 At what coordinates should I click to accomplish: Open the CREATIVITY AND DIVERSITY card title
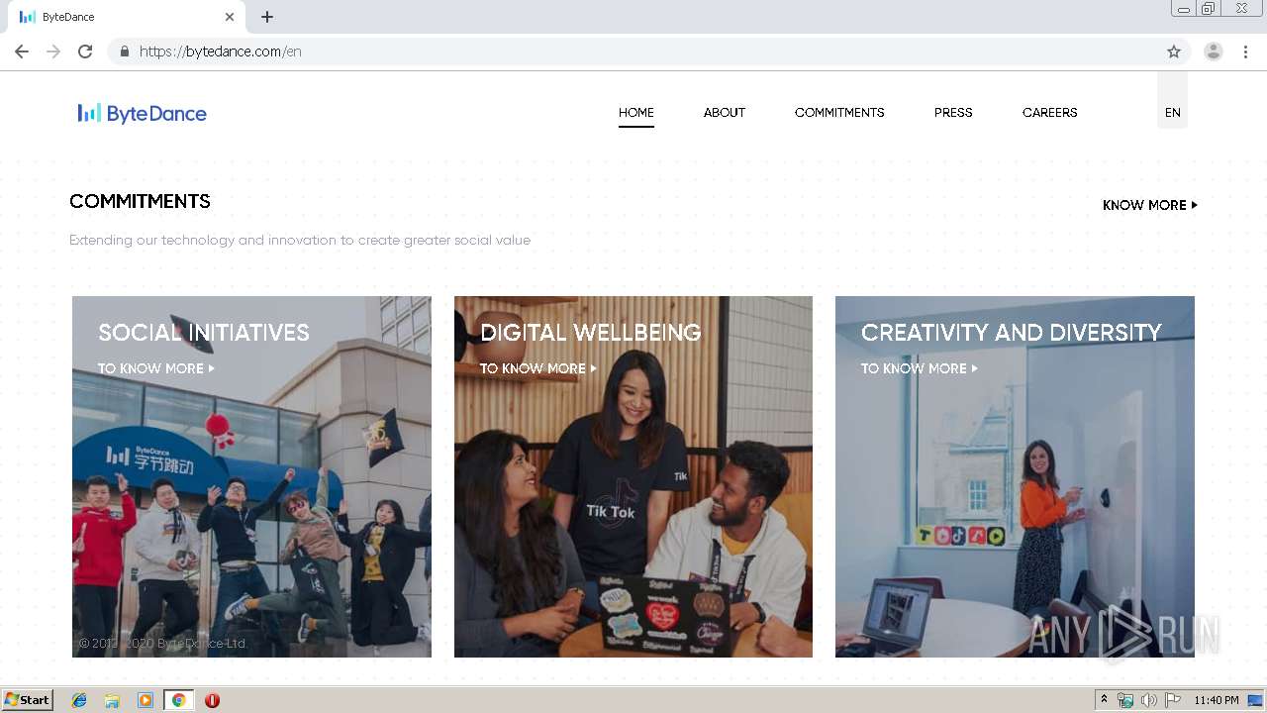point(1012,333)
